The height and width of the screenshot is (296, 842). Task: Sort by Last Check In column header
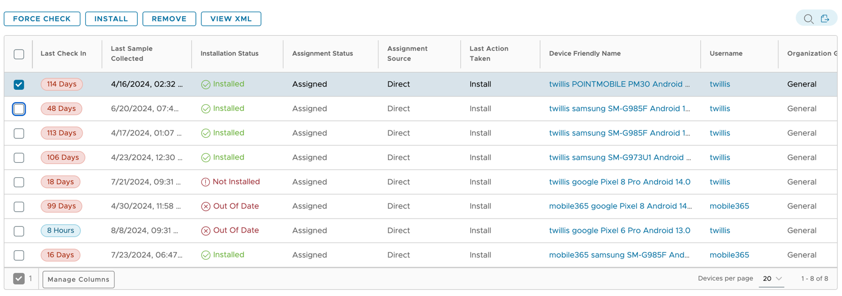63,54
